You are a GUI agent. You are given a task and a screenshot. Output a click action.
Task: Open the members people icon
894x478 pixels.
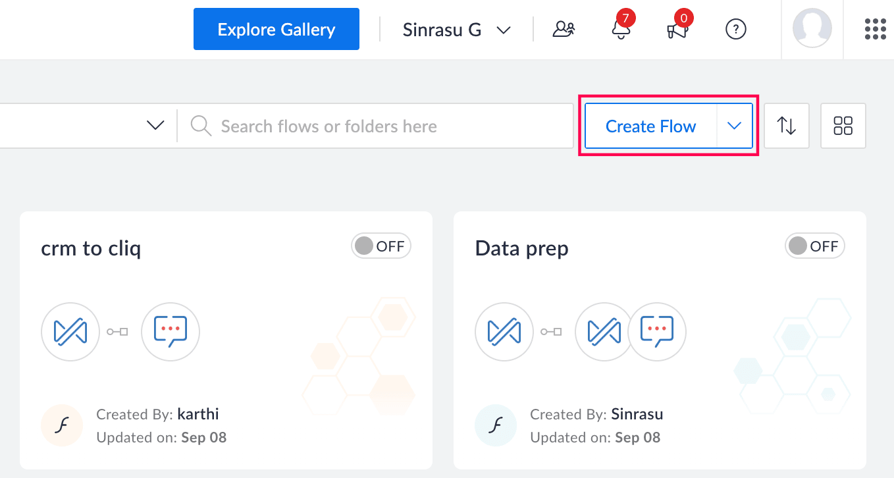pyautogui.click(x=564, y=30)
